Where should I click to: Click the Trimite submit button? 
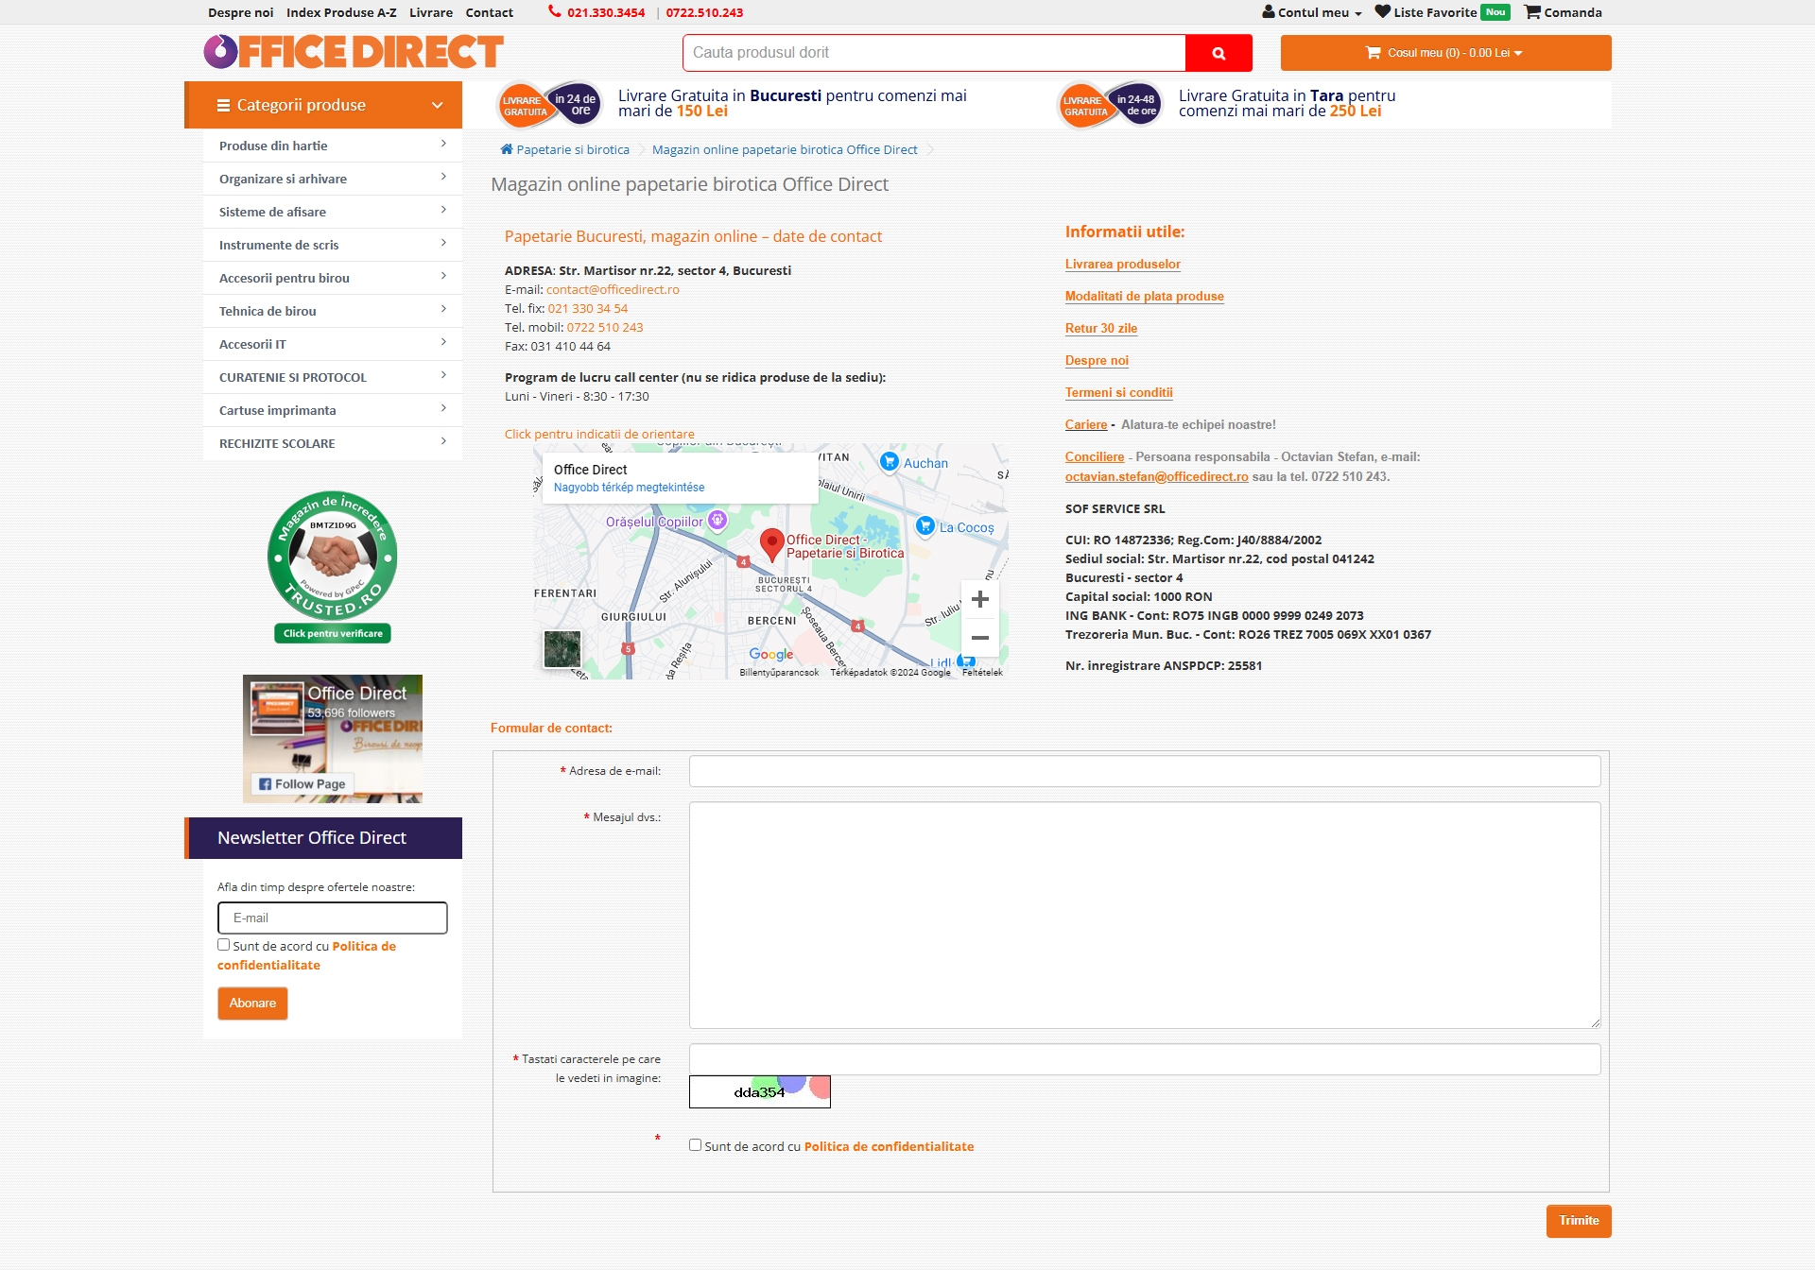[x=1579, y=1221]
